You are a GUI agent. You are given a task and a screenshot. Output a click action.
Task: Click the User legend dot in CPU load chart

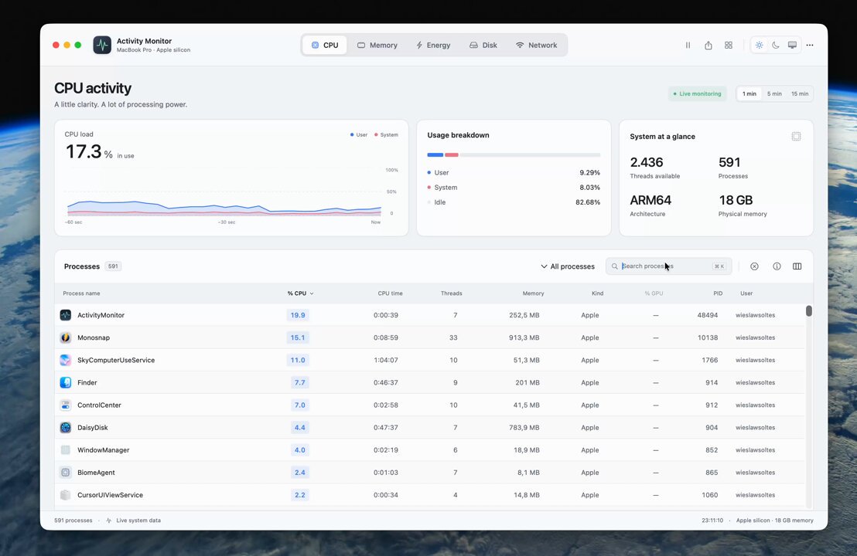[x=352, y=135]
